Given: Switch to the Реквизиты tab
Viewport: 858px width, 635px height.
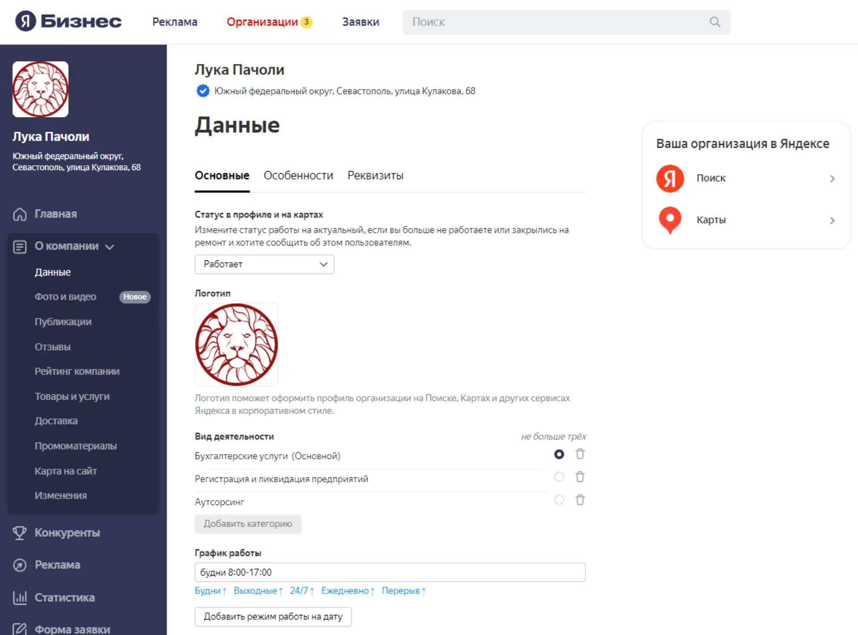Looking at the screenshot, I should point(375,175).
